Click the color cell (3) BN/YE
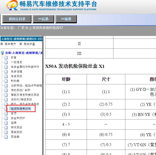This screenshot has width=156, height=155. click(x=141, y=114)
